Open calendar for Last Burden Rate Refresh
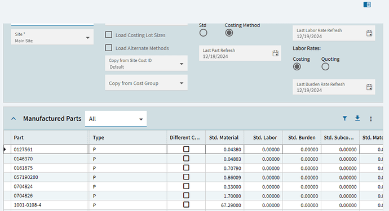389x211 pixels. (x=369, y=87)
